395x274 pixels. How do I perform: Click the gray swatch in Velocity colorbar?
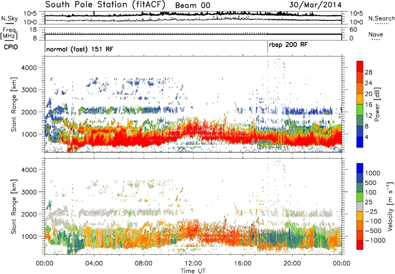pyautogui.click(x=360, y=207)
